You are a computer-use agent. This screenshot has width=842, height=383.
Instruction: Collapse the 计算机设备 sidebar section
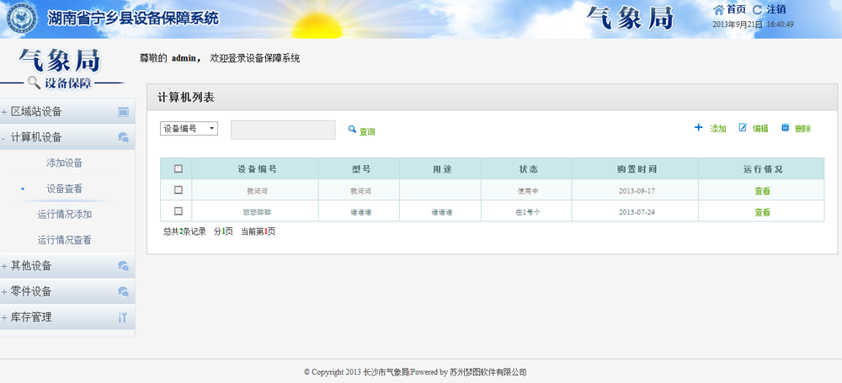[36, 137]
